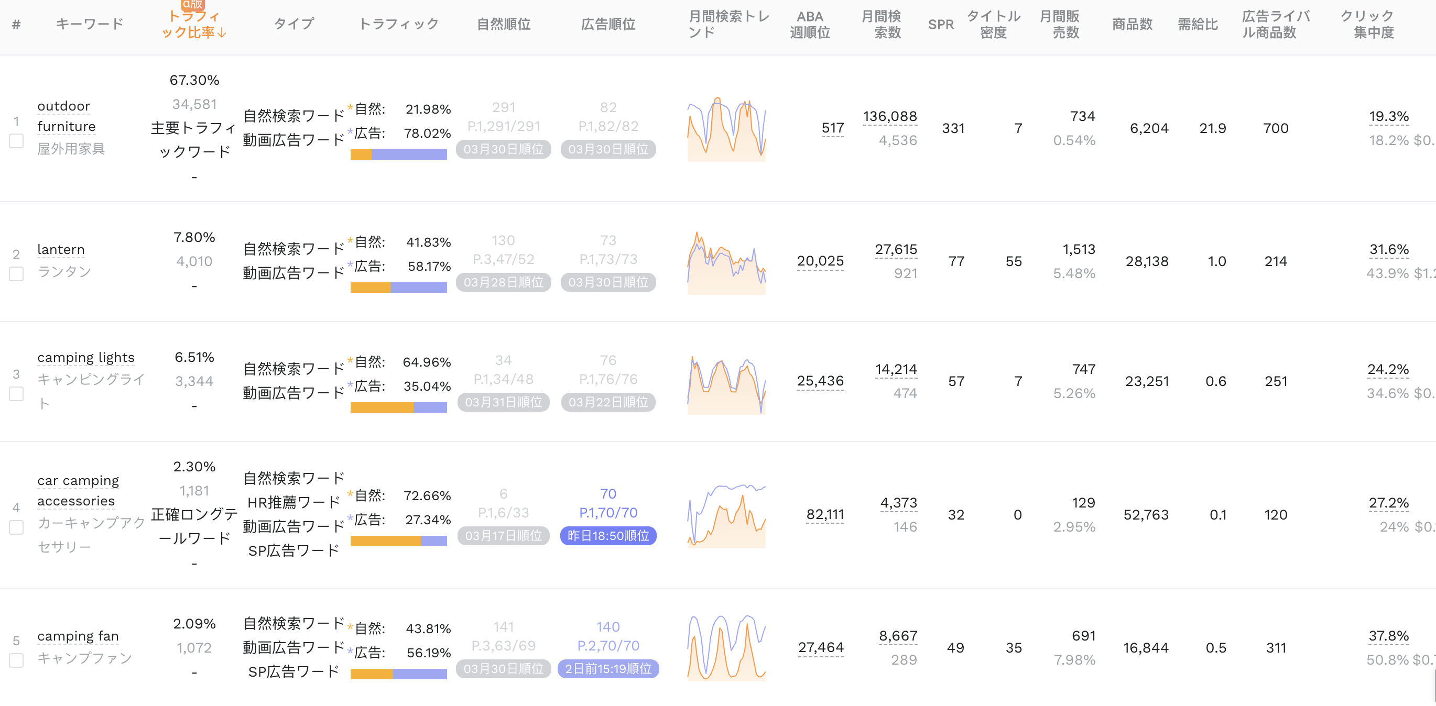The width and height of the screenshot is (1436, 706).
Task: View outdoor furniture search trend chart
Action: 726,129
